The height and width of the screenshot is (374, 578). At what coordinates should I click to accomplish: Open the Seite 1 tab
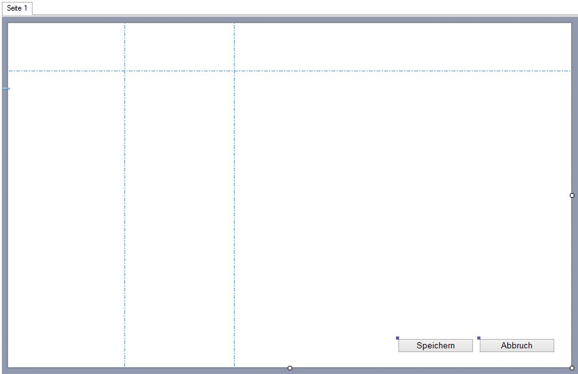click(x=17, y=8)
